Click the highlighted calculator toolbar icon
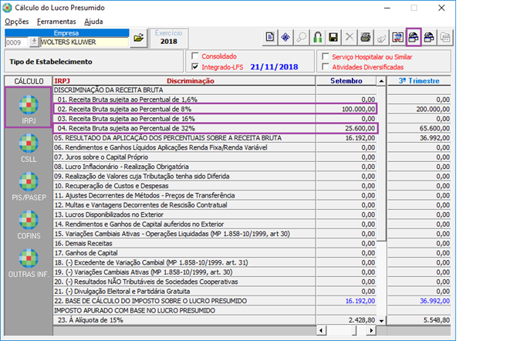The height and width of the screenshot is (341, 517). (x=414, y=37)
